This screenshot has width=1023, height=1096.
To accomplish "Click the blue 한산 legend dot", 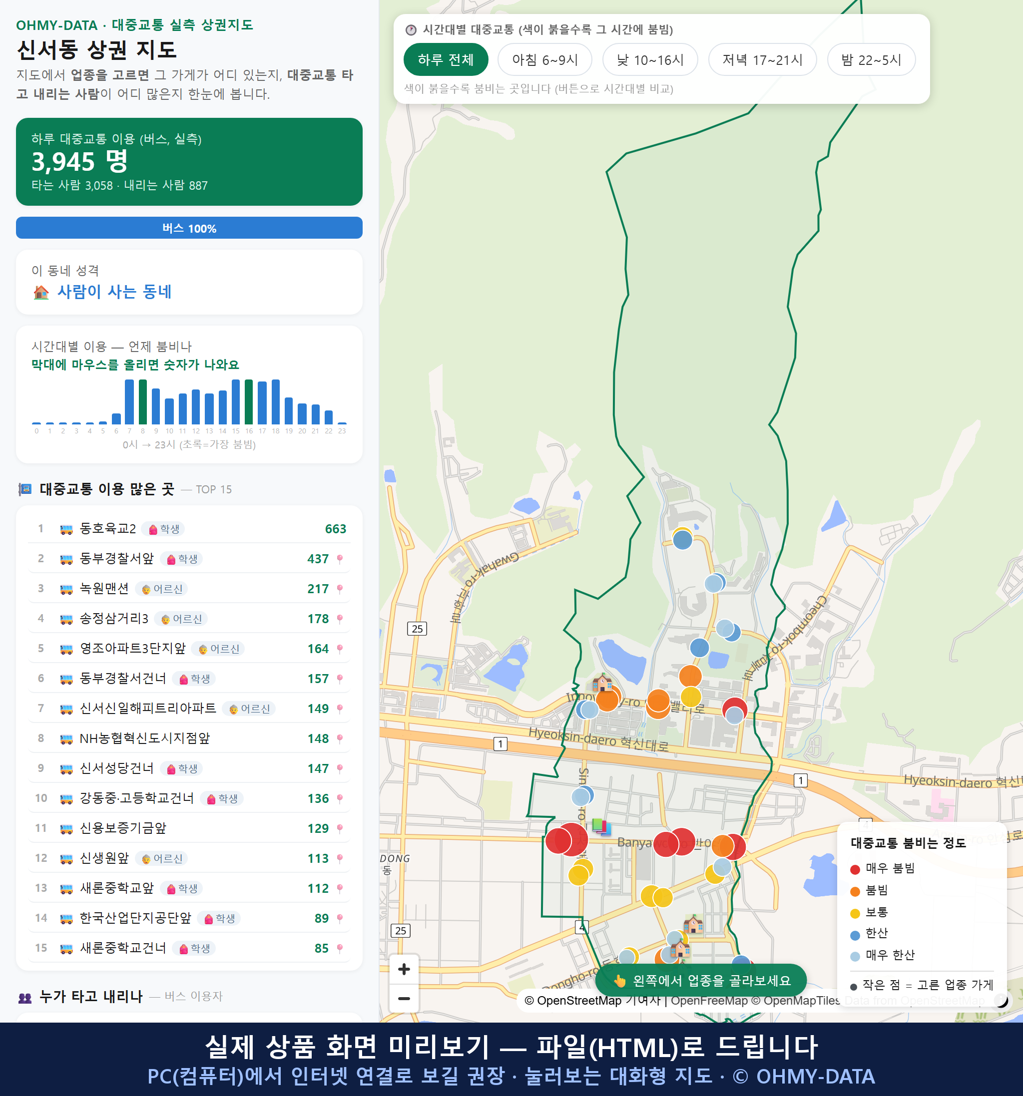I will (x=855, y=935).
